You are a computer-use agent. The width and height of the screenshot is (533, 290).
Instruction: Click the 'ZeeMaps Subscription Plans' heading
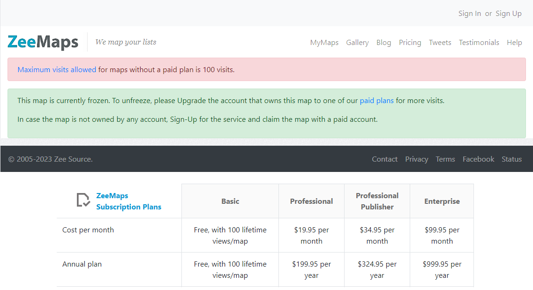[128, 201]
